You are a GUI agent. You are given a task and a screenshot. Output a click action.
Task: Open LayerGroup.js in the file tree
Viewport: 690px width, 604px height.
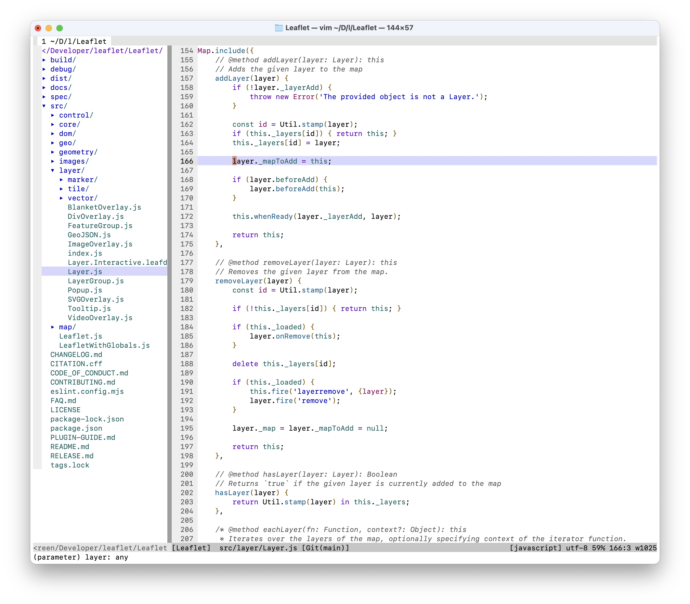[x=96, y=281]
